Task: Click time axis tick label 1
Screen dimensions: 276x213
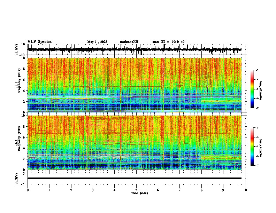Action: click(49, 190)
